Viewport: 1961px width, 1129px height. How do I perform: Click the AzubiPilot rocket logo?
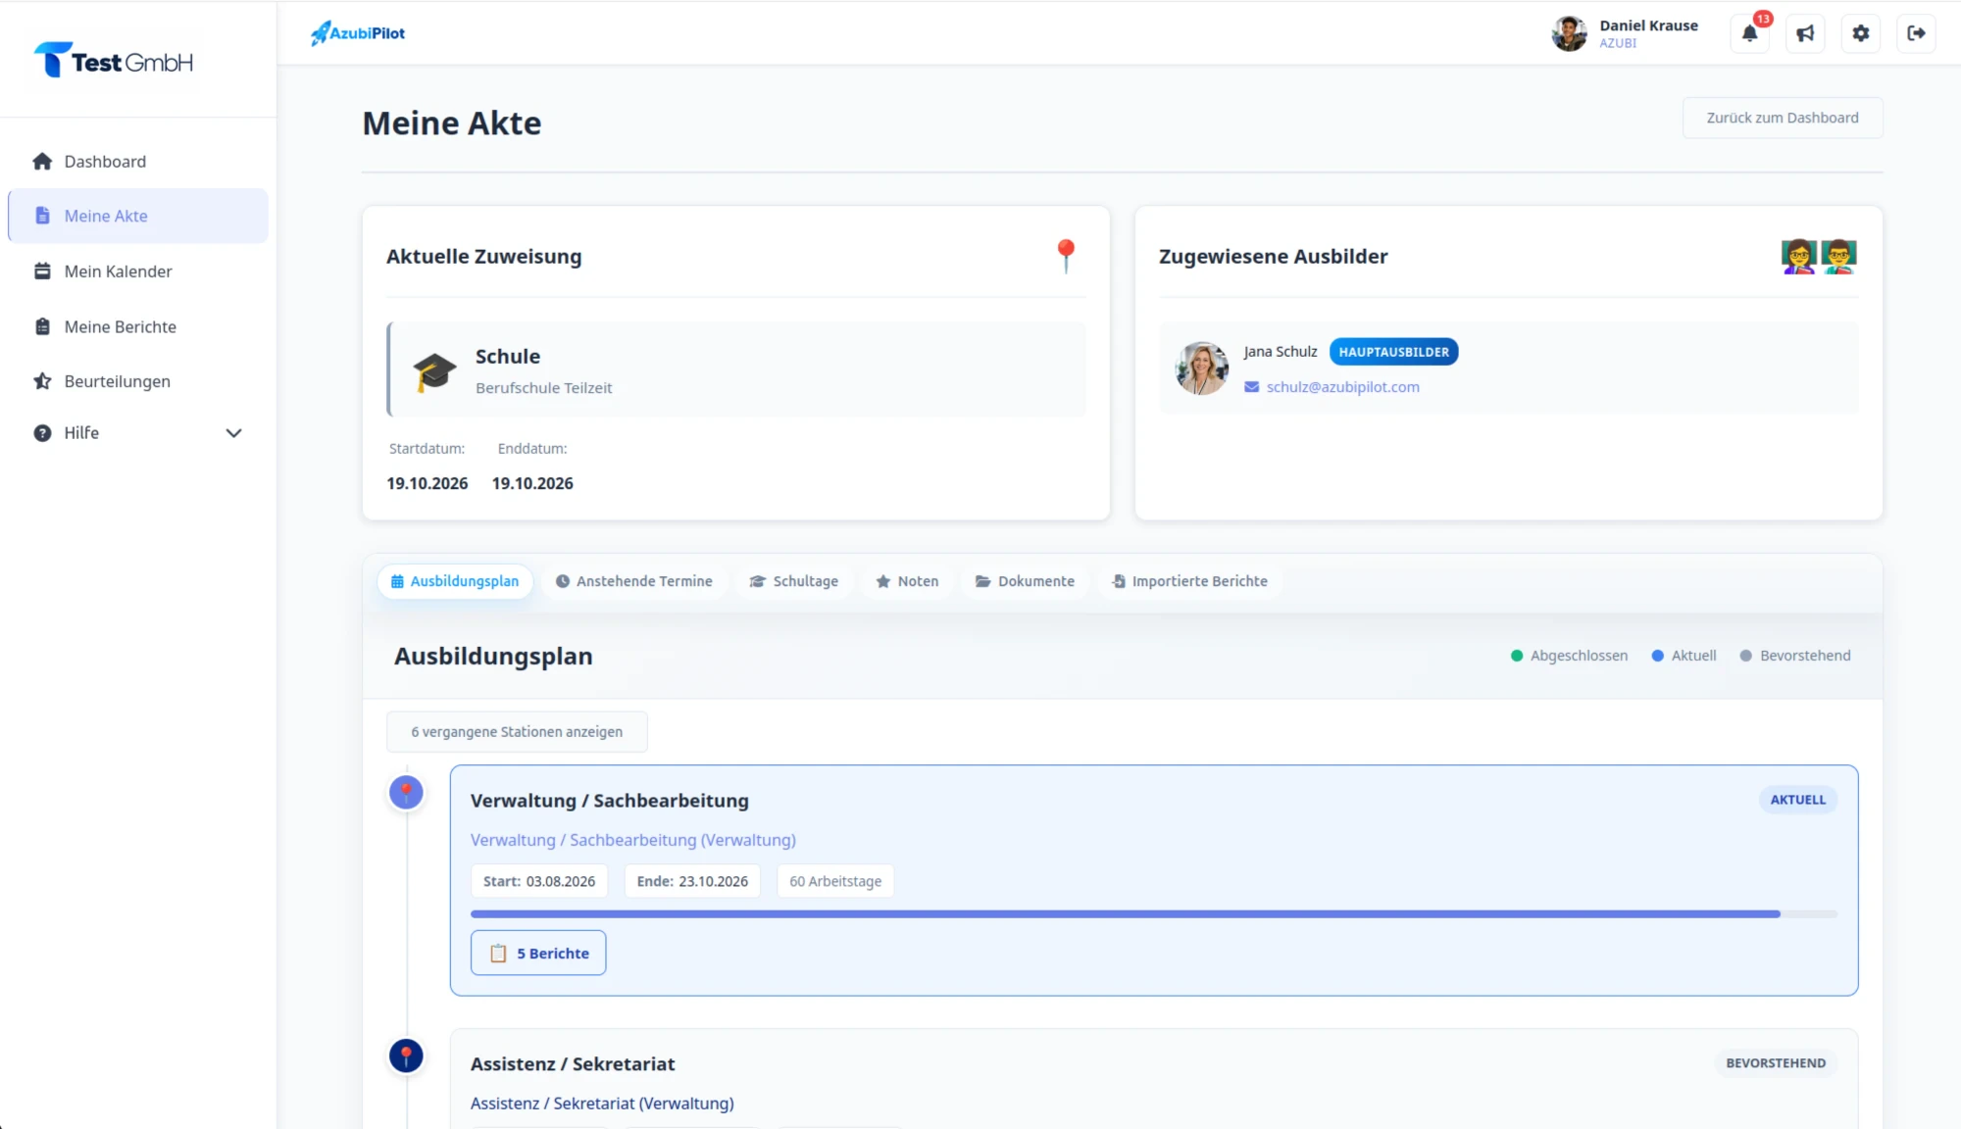[358, 33]
